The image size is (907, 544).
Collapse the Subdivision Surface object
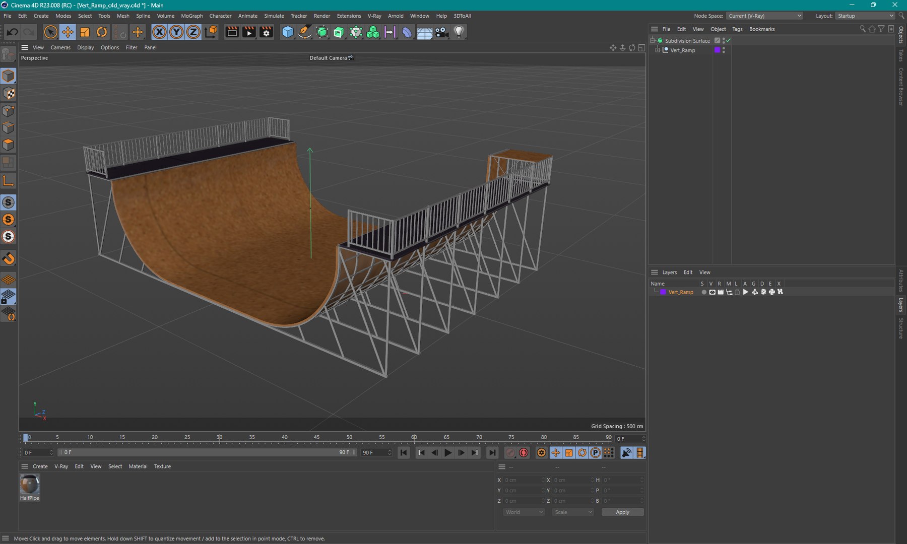click(653, 41)
